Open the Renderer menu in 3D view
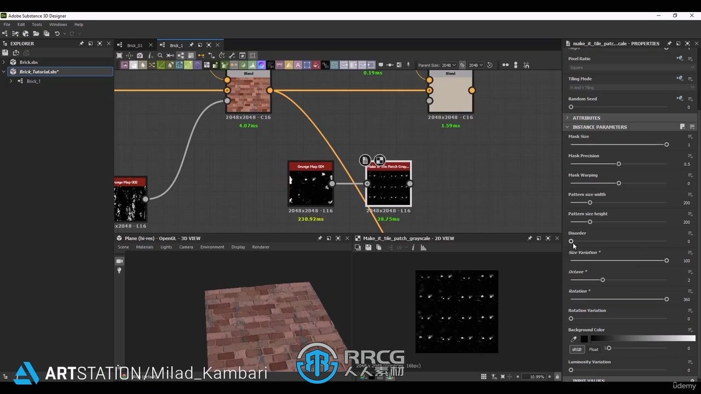Viewport: 701px width, 394px height. click(261, 247)
